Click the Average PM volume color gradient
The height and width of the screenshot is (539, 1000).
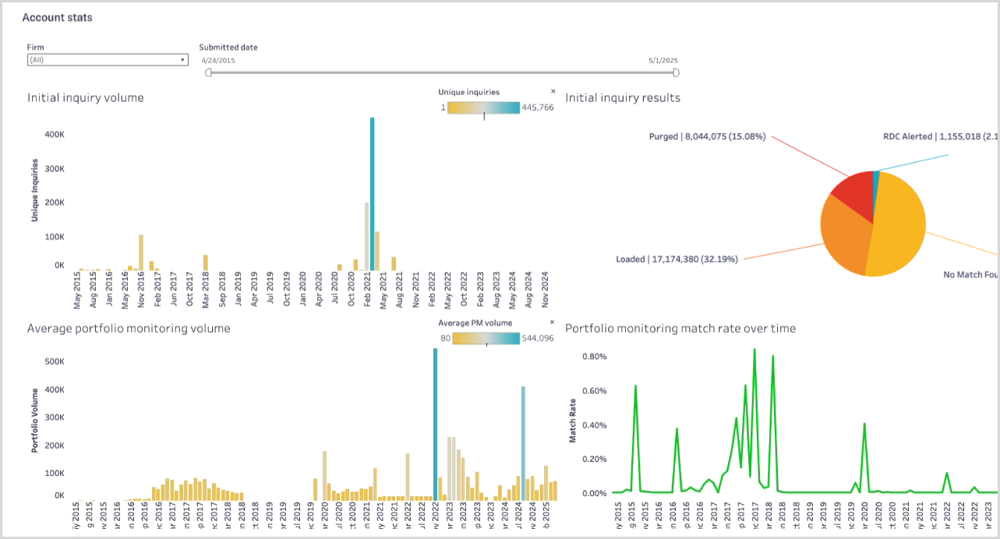[x=486, y=338]
